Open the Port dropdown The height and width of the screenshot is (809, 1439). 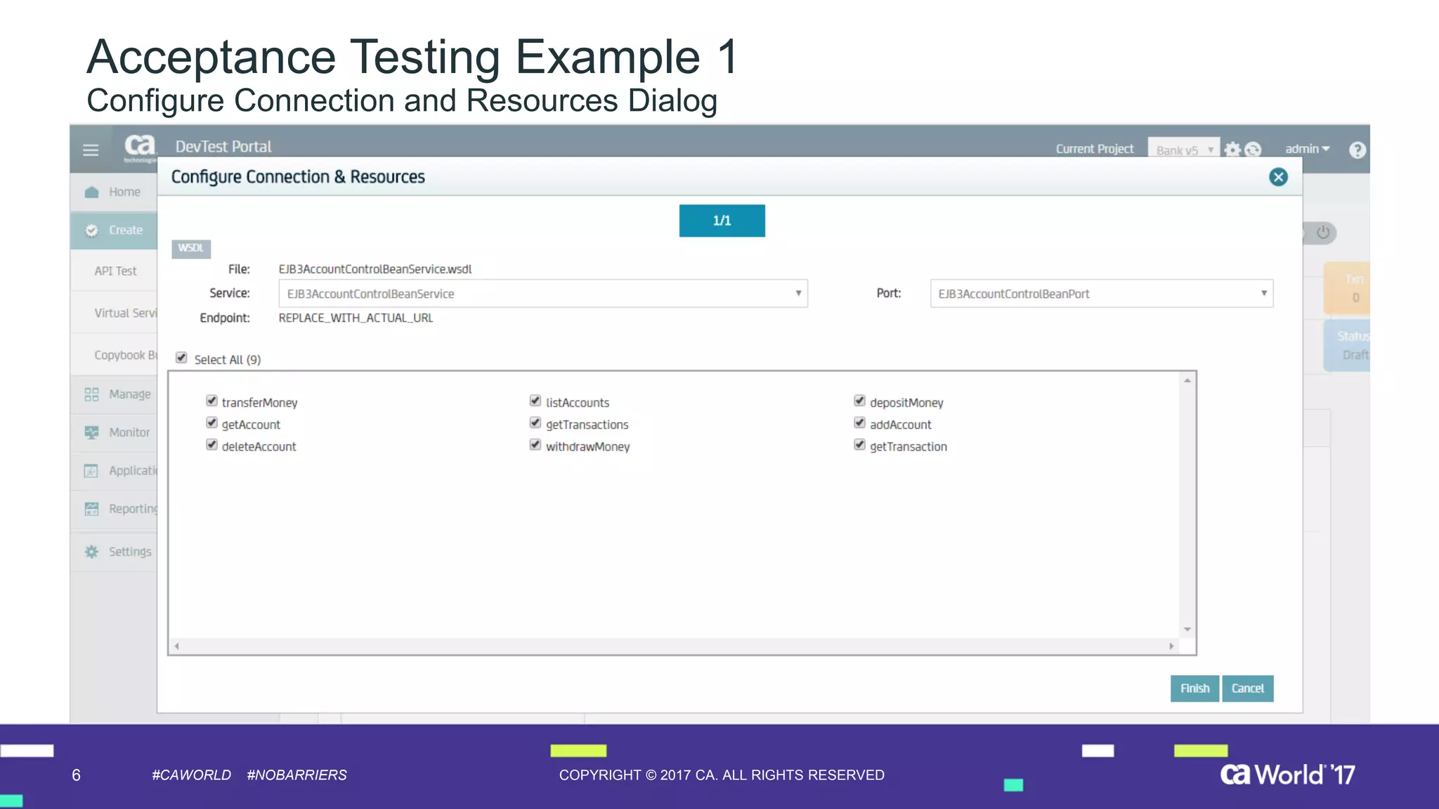(x=1102, y=294)
